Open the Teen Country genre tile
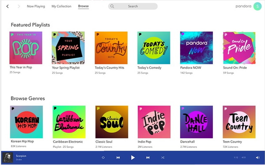 239,122
